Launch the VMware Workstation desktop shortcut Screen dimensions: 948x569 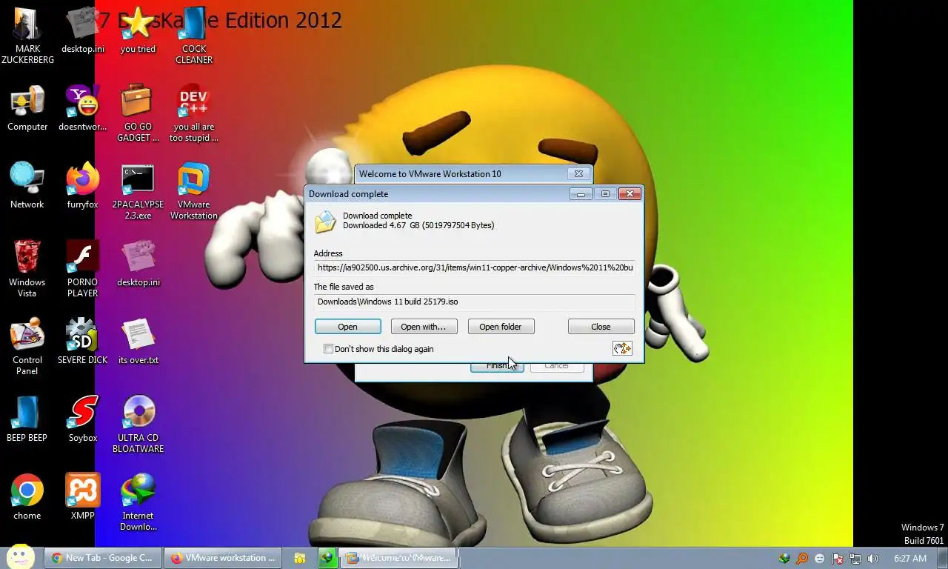[x=194, y=193]
